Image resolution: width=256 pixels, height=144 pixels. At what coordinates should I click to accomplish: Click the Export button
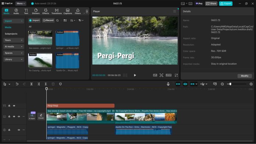[x=226, y=3]
